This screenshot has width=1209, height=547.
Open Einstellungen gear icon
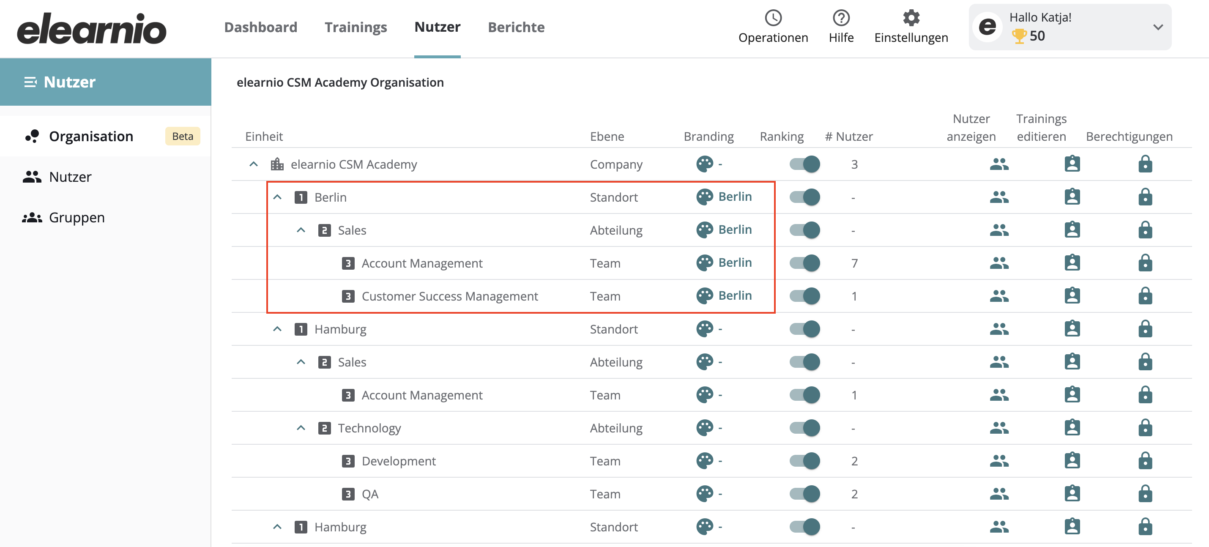[x=911, y=18]
